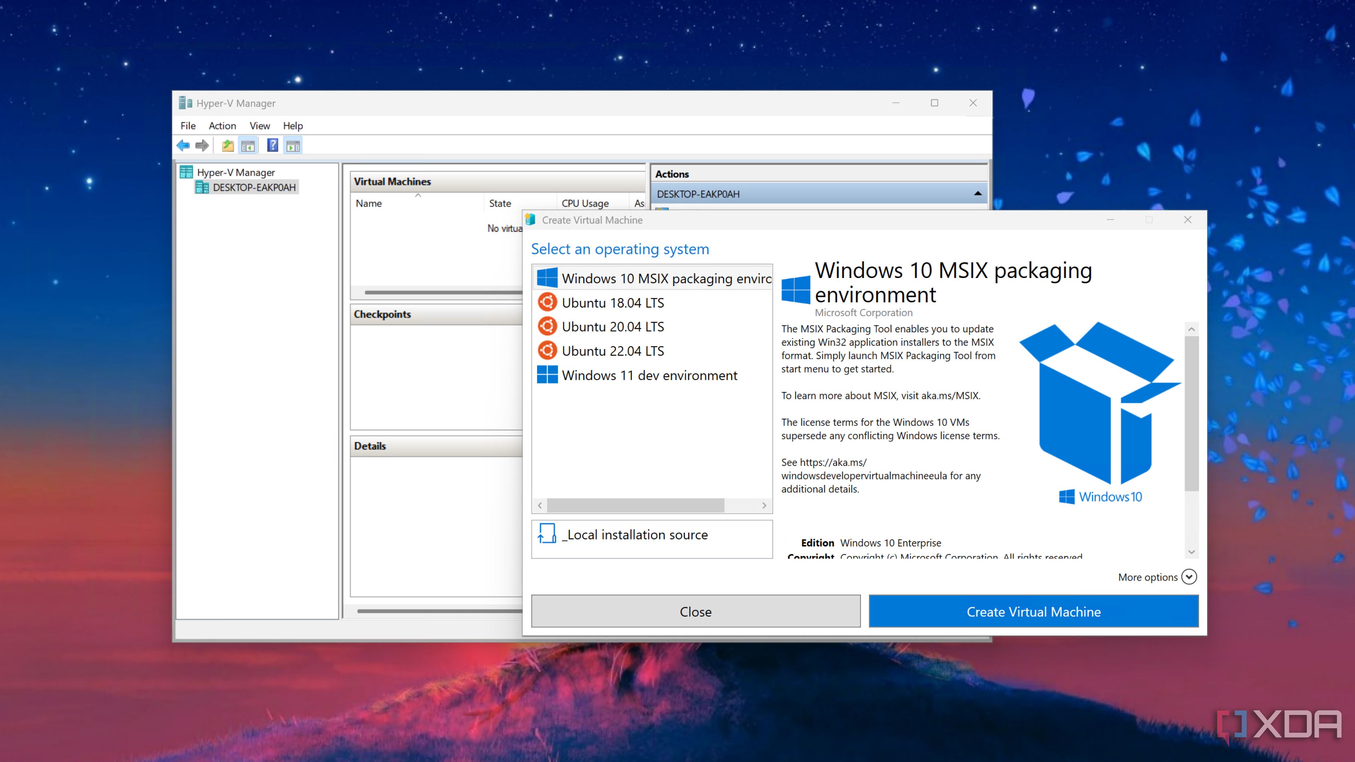Click OS list horizontal scrollbar left arrow
Viewport: 1355px width, 762px height.
point(540,506)
